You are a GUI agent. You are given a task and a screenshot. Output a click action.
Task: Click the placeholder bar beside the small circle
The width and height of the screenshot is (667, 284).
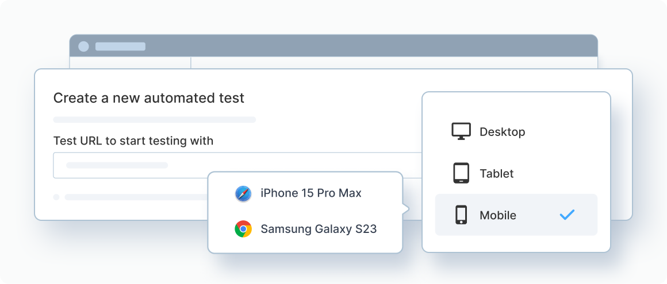(x=136, y=197)
